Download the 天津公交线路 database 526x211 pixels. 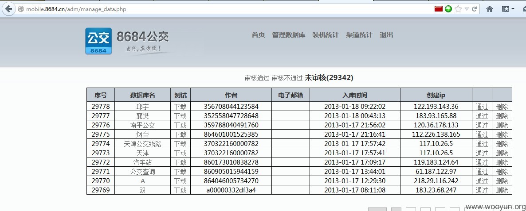[x=180, y=144]
